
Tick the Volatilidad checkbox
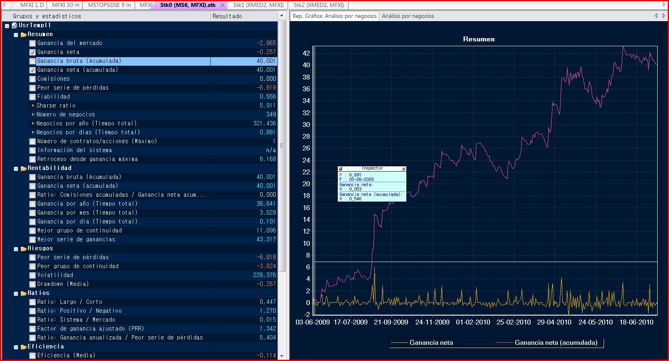pos(32,275)
